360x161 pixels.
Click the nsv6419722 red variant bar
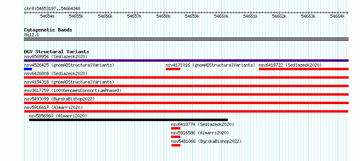tap(304, 69)
